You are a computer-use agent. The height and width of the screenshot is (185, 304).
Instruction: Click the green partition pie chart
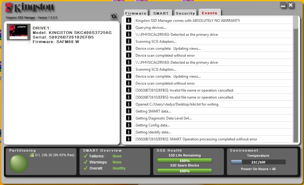point(19,163)
